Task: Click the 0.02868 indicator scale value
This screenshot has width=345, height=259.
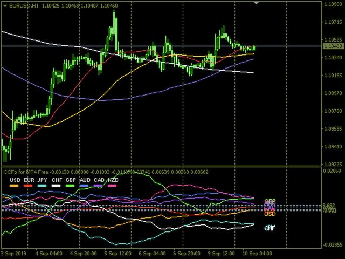Action: click(x=333, y=171)
